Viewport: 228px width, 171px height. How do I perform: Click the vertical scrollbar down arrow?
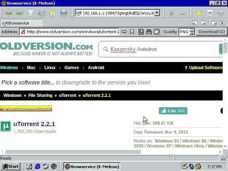[x=225, y=146]
